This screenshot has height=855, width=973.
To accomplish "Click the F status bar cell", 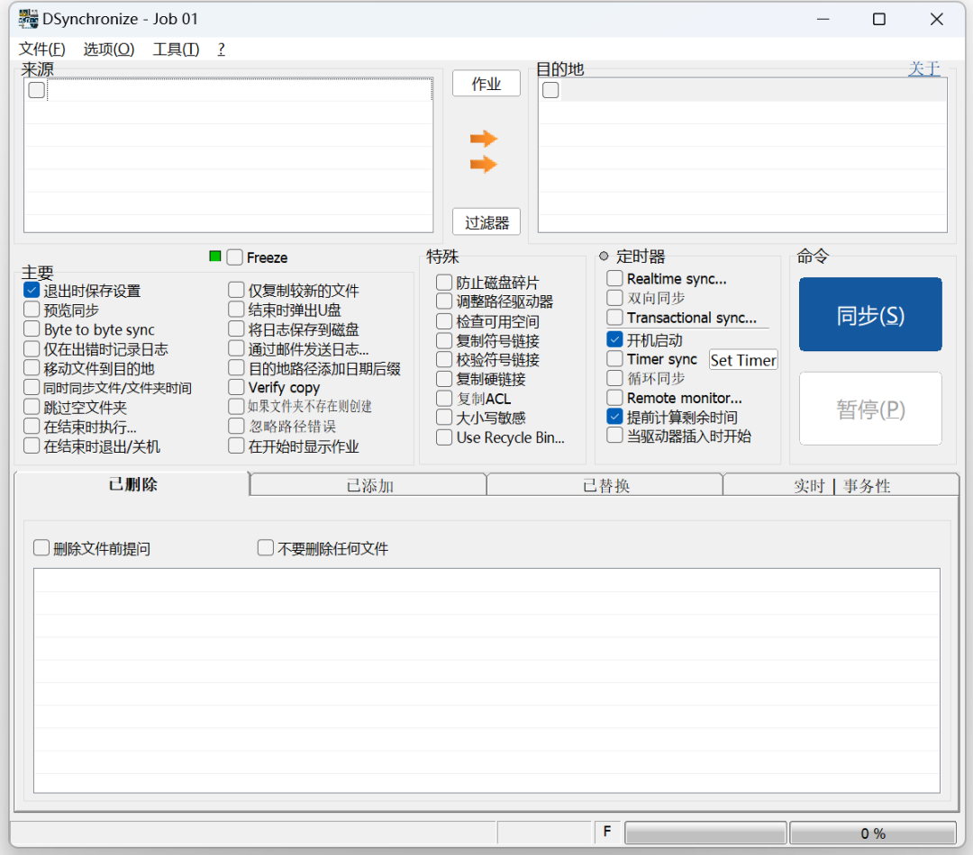I will click(x=607, y=832).
